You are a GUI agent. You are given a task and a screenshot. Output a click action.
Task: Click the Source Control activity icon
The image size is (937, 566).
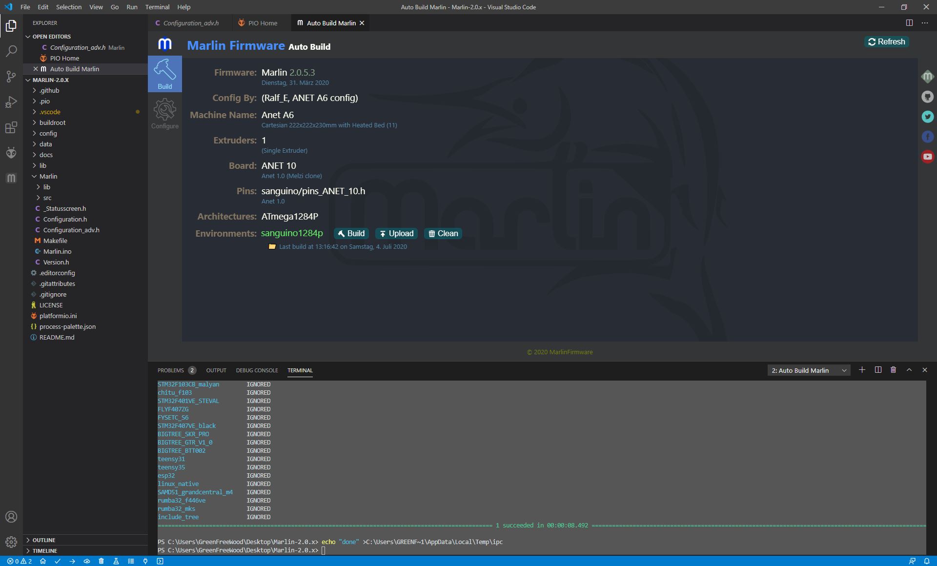pyautogui.click(x=11, y=76)
